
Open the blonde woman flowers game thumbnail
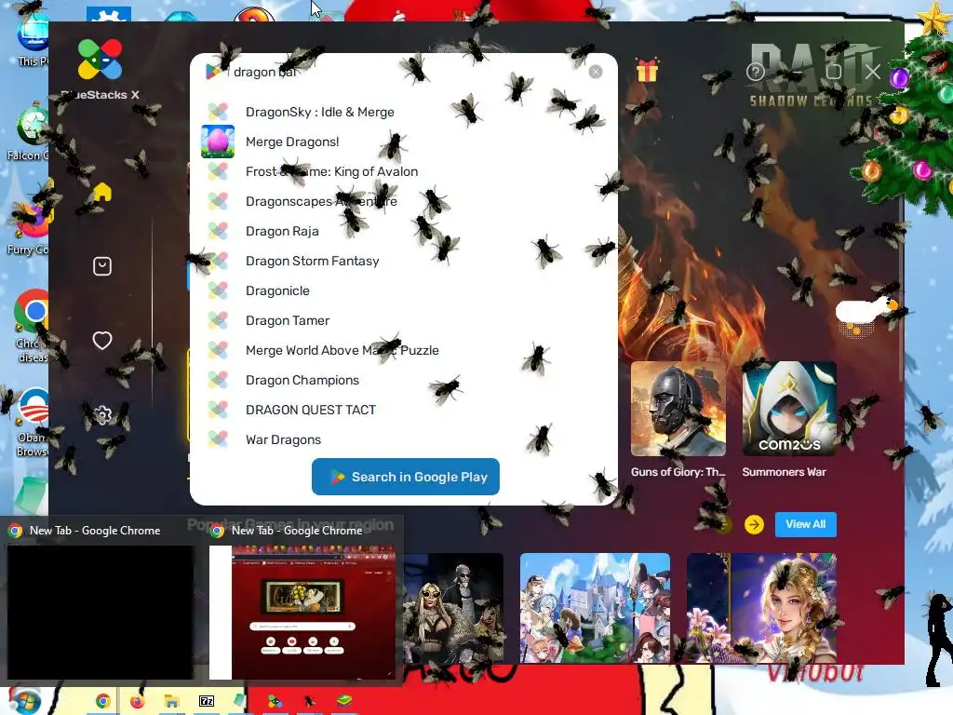[x=761, y=607]
